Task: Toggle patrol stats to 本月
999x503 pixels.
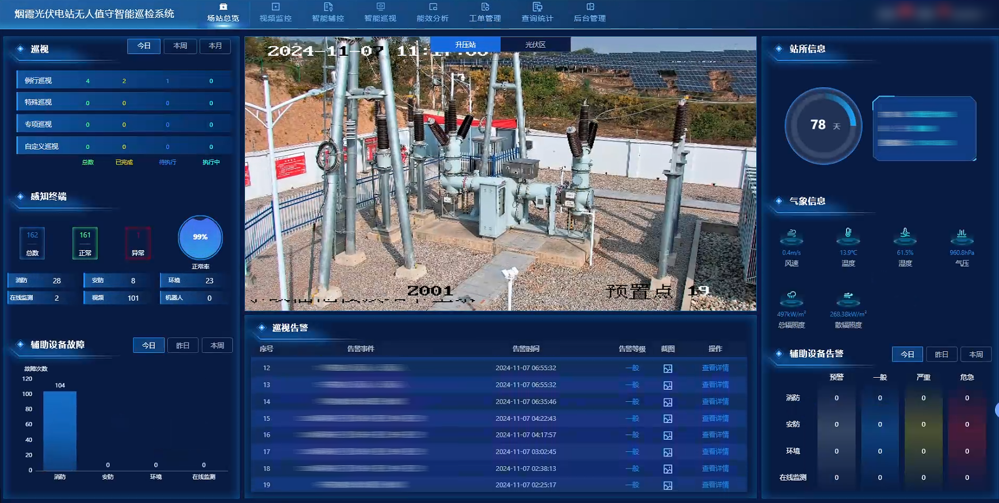Action: tap(215, 46)
